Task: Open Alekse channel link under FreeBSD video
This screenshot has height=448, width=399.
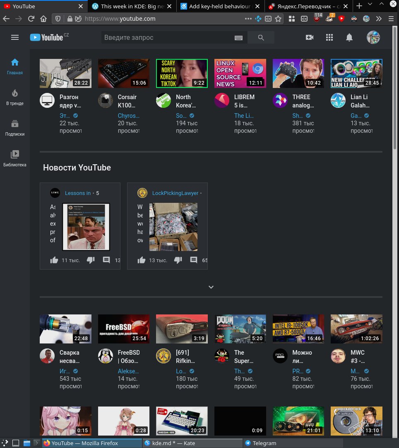Action: click(128, 371)
